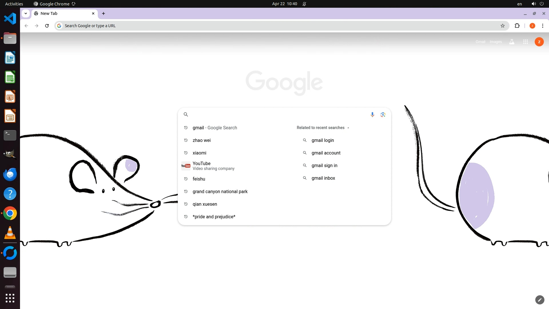Screen dimensions: 549x309
Task: Open Search Labs flask icon
Action: pyautogui.click(x=512, y=42)
